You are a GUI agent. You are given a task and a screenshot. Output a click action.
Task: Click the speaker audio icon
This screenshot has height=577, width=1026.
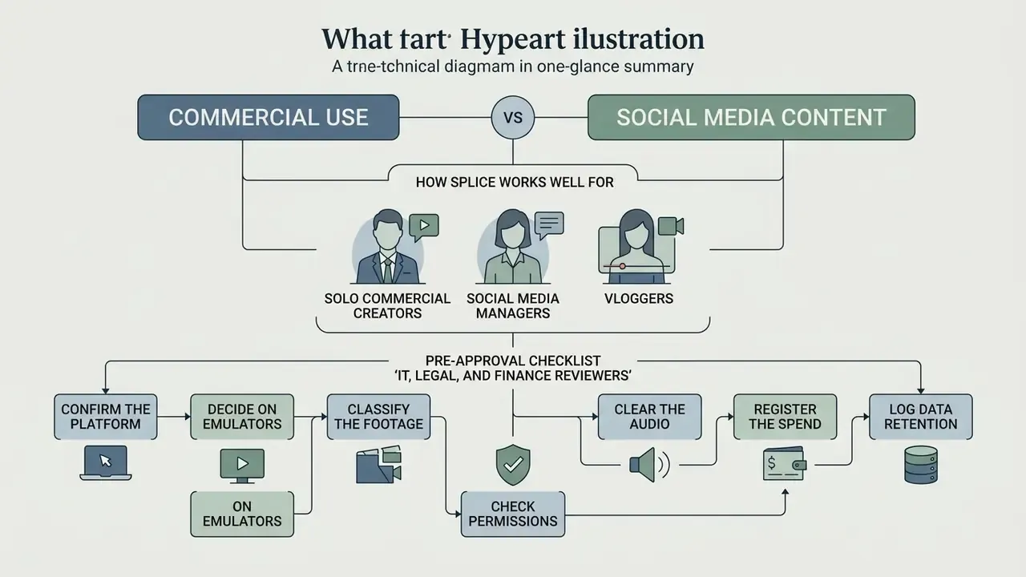[650, 464]
